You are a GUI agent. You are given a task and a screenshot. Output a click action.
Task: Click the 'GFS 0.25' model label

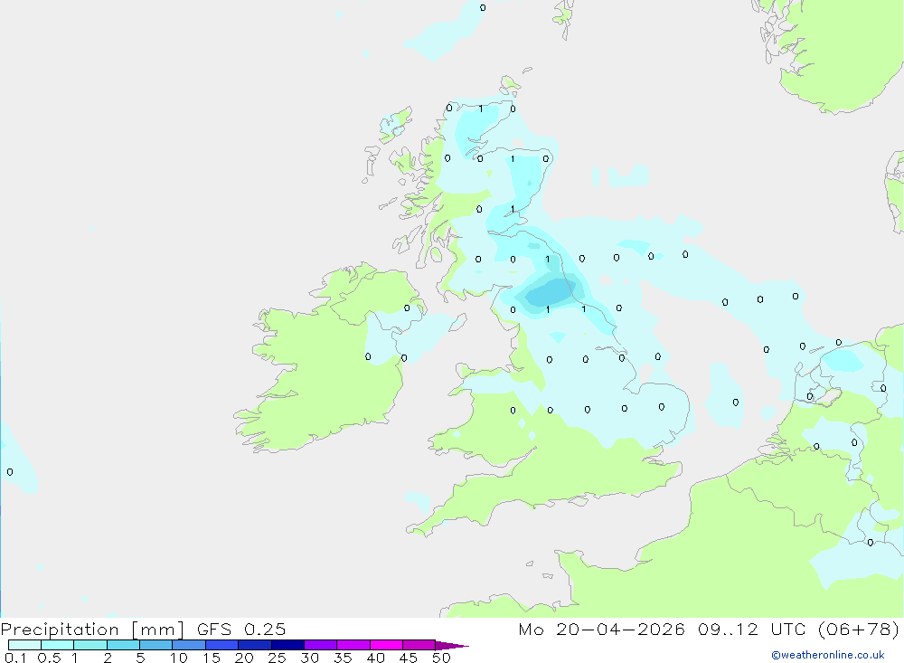coord(241,629)
